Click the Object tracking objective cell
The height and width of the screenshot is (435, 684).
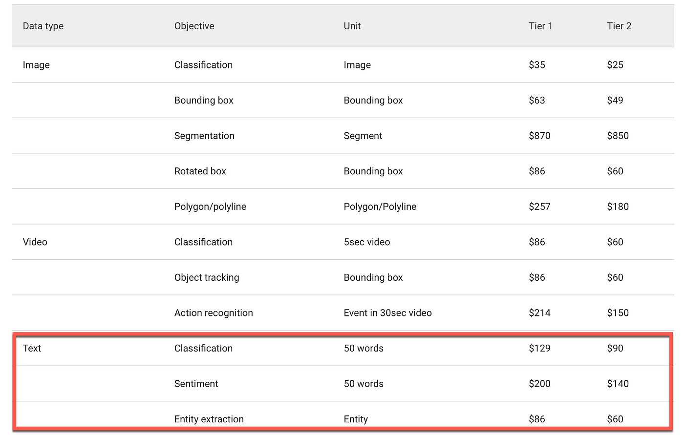(x=207, y=277)
